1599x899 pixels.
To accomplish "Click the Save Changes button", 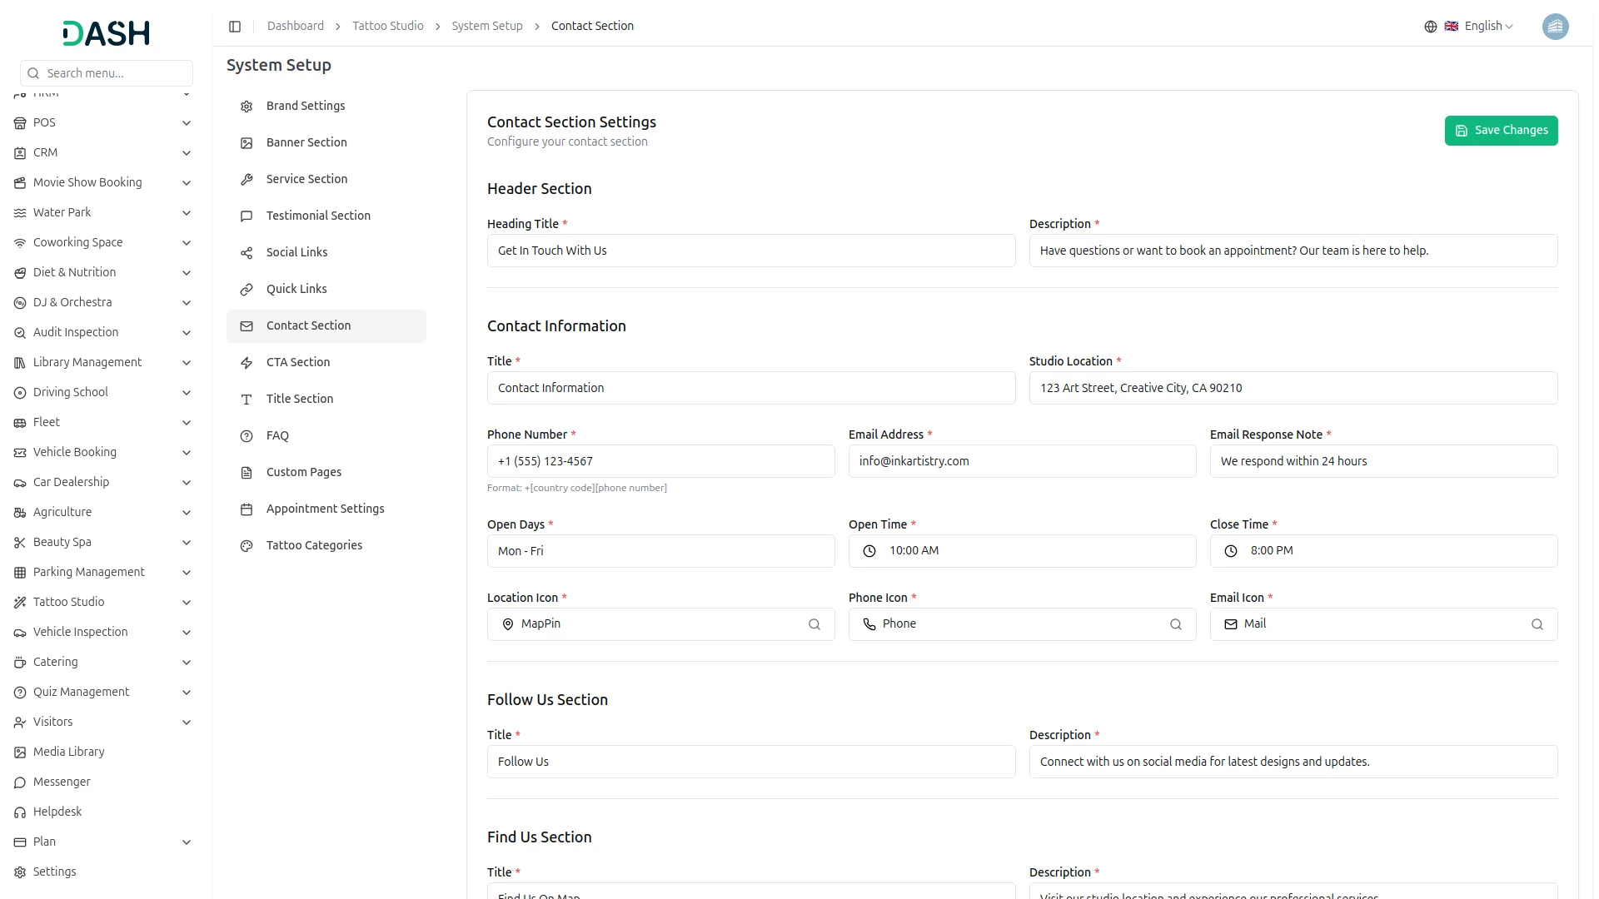I will pos(1501,131).
